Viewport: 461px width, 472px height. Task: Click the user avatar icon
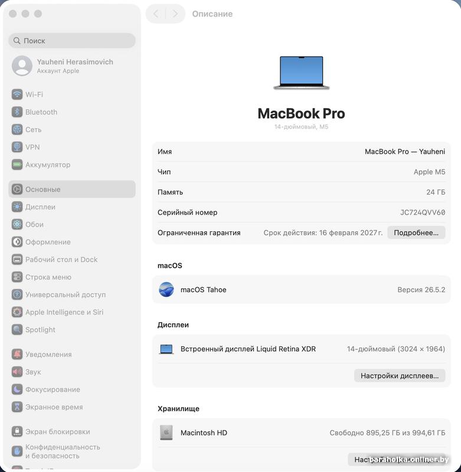[x=22, y=65]
